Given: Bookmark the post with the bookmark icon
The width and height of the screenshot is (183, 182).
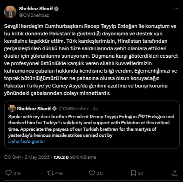Looking at the screenshot, I should click(x=133, y=173).
